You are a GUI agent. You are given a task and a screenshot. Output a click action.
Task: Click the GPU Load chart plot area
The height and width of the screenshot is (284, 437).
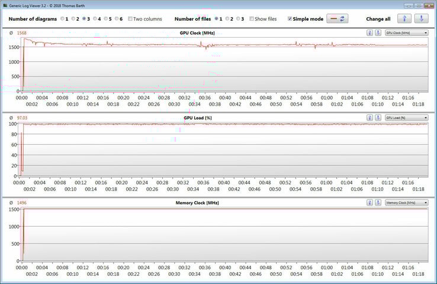click(x=223, y=149)
